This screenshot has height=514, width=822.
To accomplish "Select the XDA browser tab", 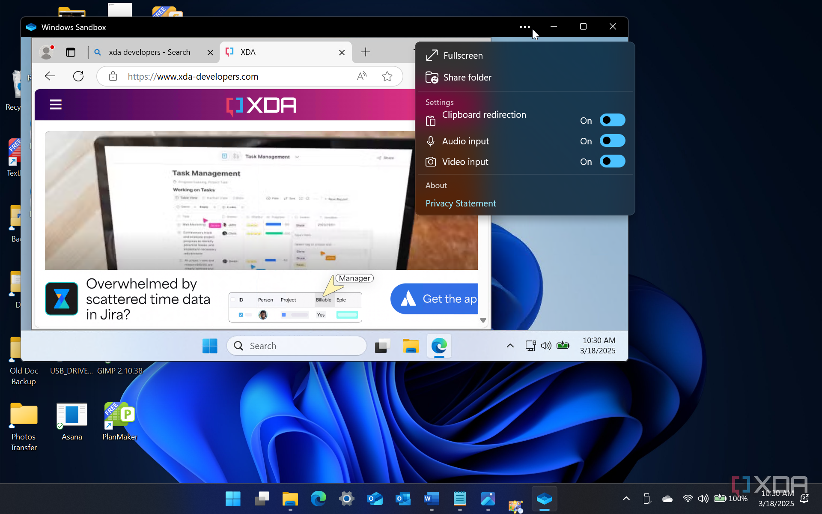I will (286, 52).
